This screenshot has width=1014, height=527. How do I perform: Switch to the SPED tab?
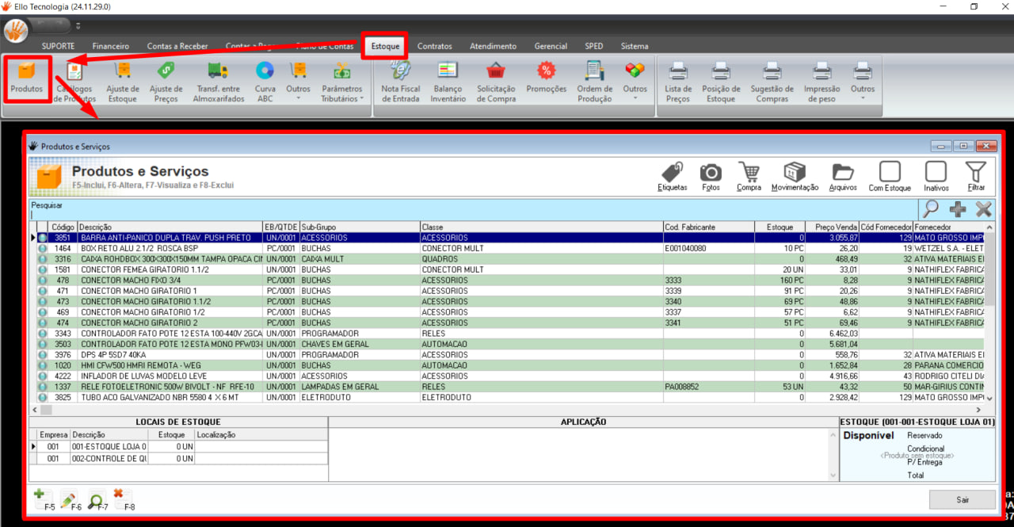point(594,46)
